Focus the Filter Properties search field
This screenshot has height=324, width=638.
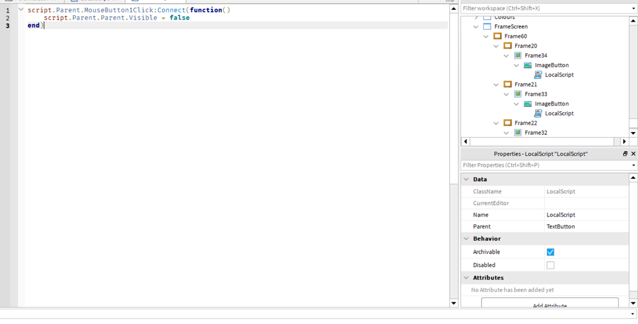tap(546, 165)
